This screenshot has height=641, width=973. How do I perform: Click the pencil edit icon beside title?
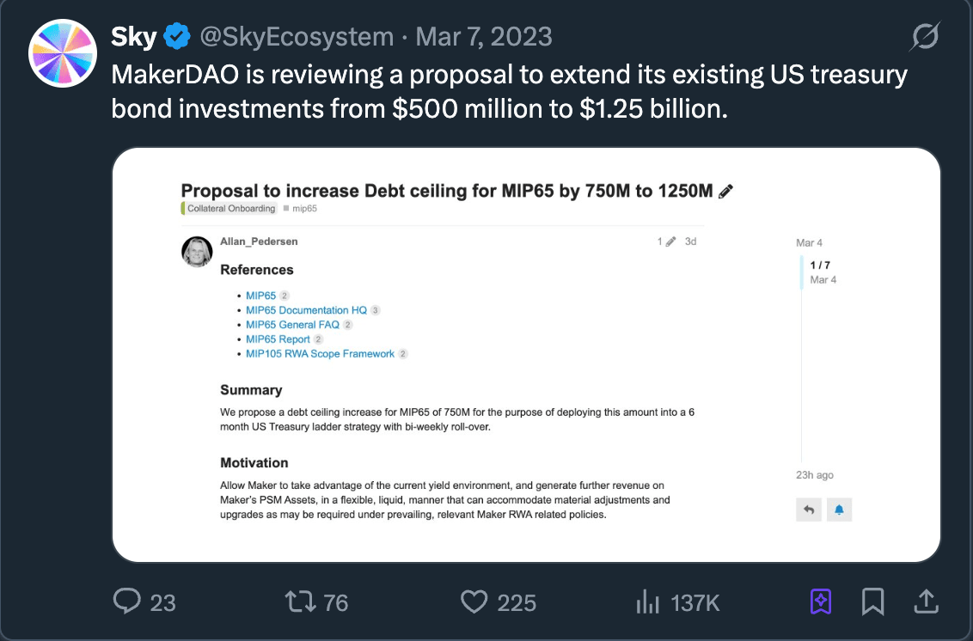[x=725, y=192]
